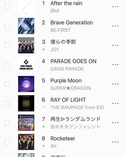Screen dimensions: 126x157
Task: Open artist SUPER★DRAGON
Action: [71, 88]
